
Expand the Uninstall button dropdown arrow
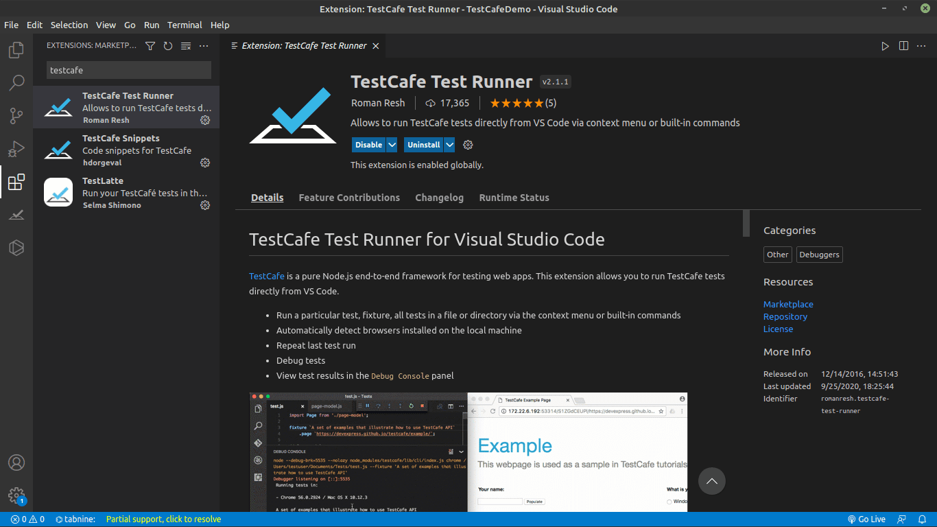(449, 145)
